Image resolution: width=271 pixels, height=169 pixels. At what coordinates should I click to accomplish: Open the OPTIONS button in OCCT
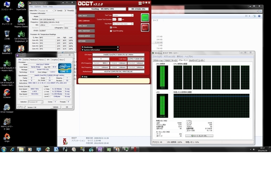(x=86, y=41)
